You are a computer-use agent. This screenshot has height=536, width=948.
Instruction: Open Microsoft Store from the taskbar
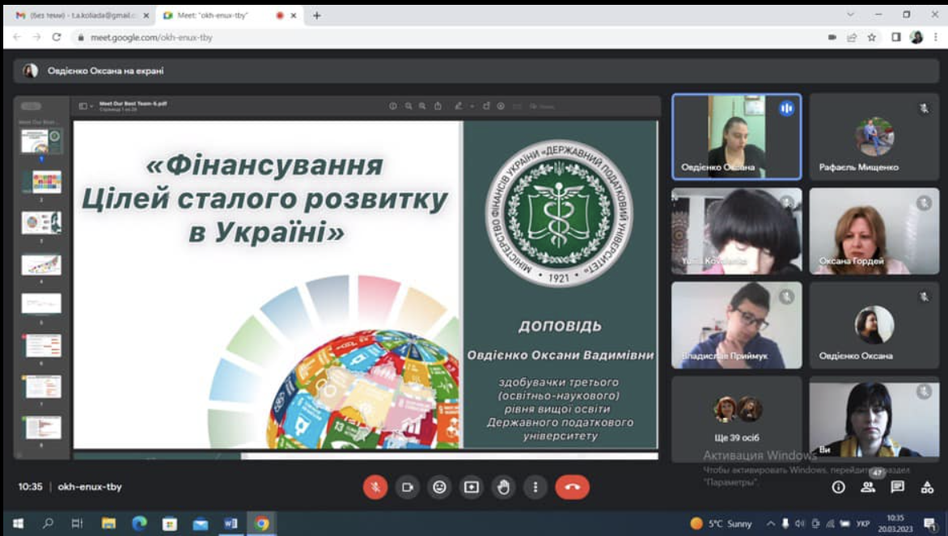(170, 523)
